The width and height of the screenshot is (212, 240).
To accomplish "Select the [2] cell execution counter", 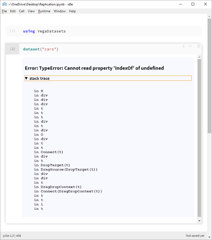I will [13, 49].
